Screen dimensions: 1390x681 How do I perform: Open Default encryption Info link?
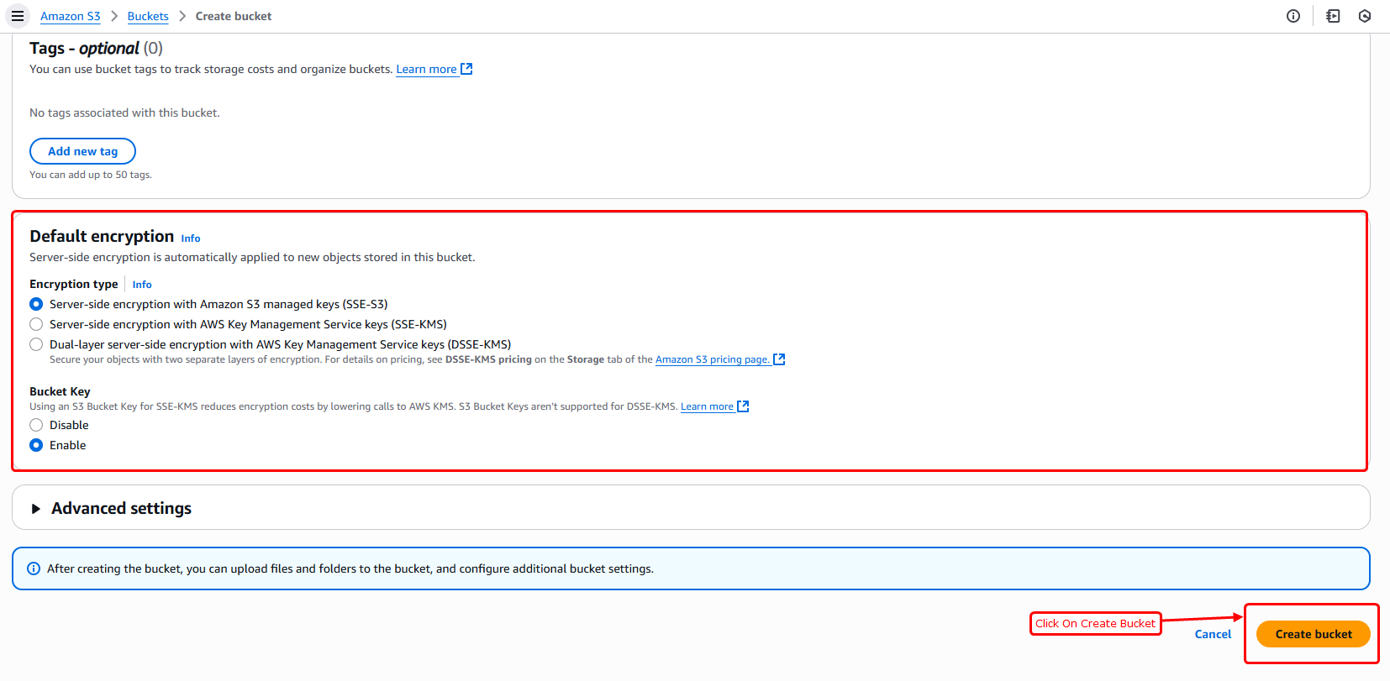191,238
